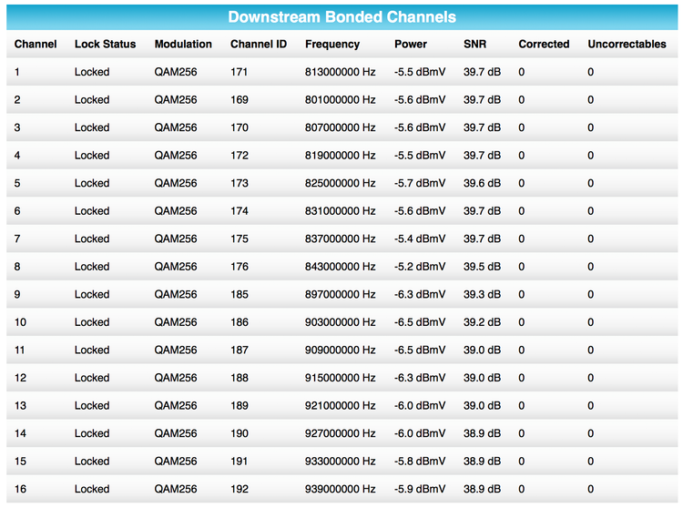
Task: Click frequency 801000000 Hz
Action: (341, 99)
